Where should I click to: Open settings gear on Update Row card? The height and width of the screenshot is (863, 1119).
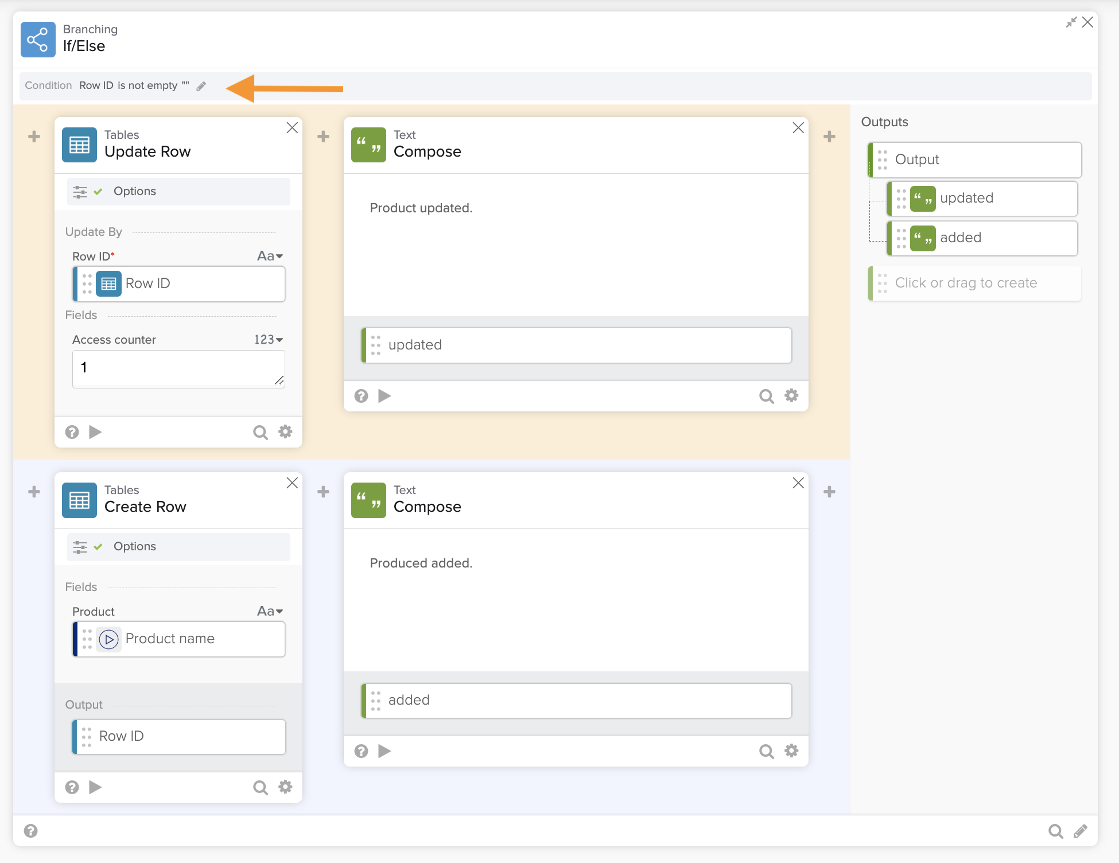click(x=285, y=431)
